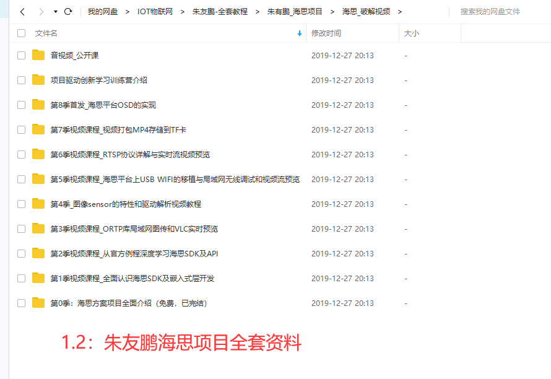551x379 pixels.
Task: Click the refresh icon to reload folder
Action: [x=68, y=11]
